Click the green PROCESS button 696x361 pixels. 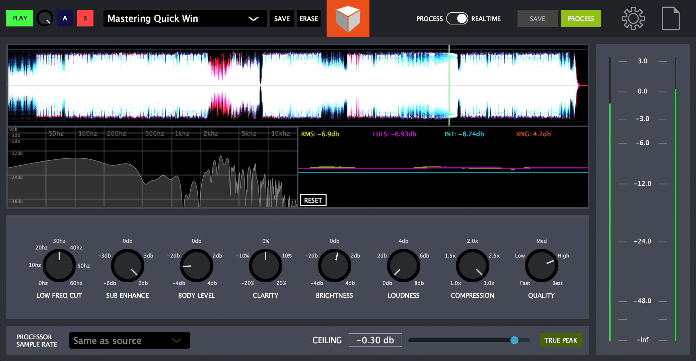click(581, 19)
